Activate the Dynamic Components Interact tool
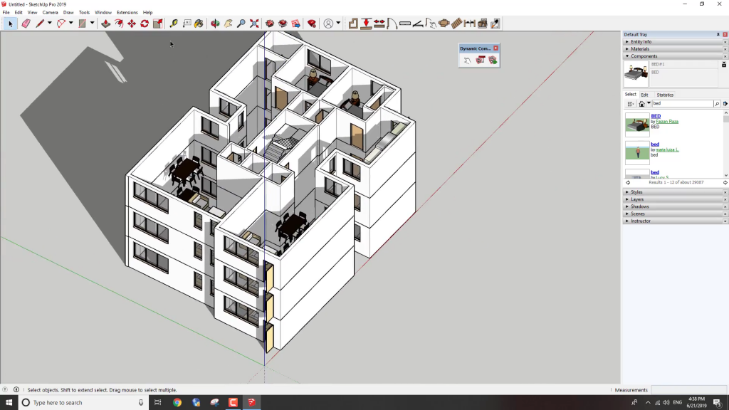The image size is (729, 410). click(x=468, y=61)
